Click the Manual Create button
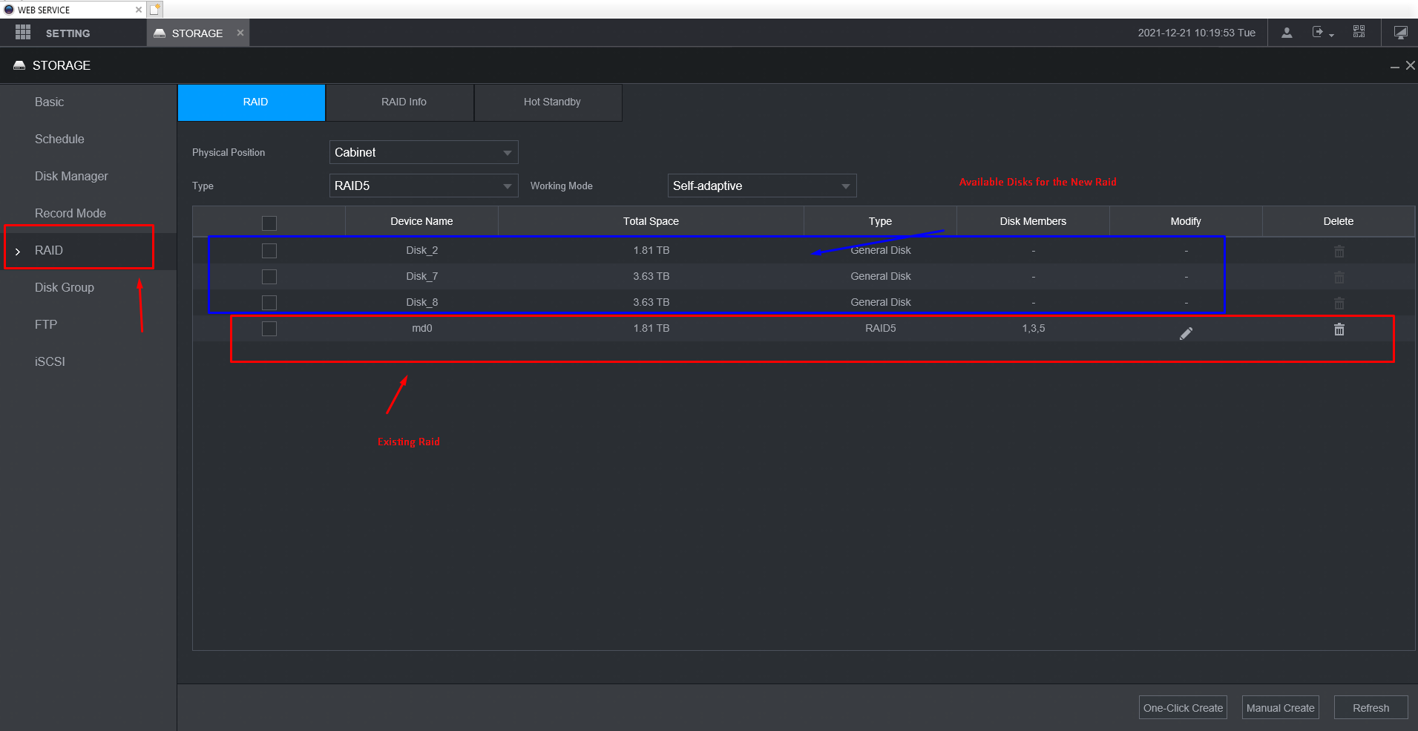This screenshot has width=1418, height=731. click(x=1280, y=707)
